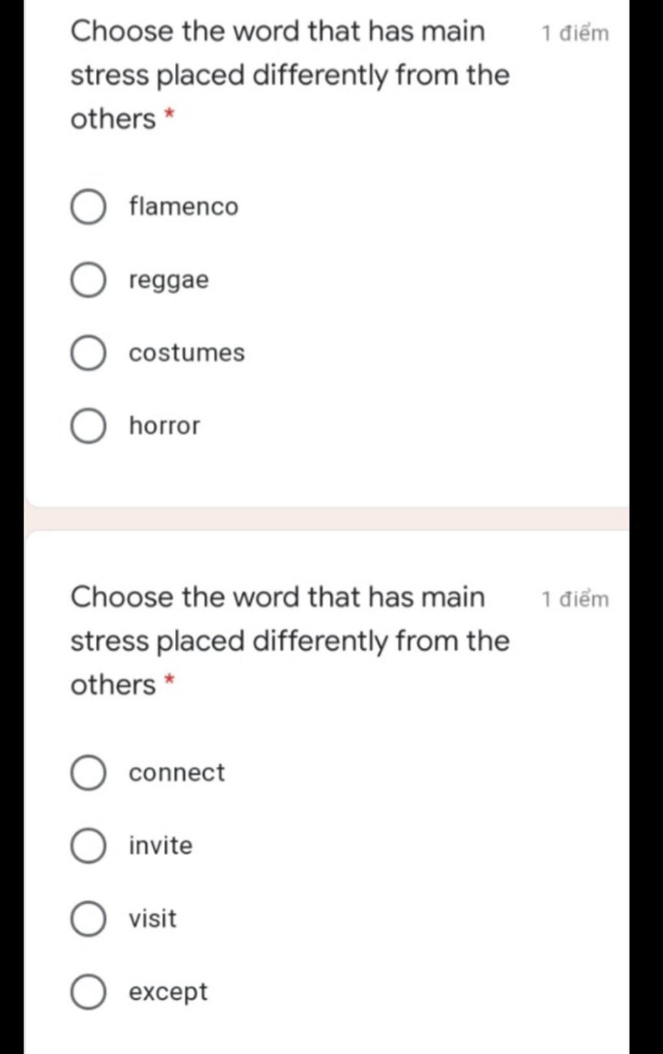Screen dimensions: 663x1054
Task: Select the except radio button
Action: coord(88,992)
